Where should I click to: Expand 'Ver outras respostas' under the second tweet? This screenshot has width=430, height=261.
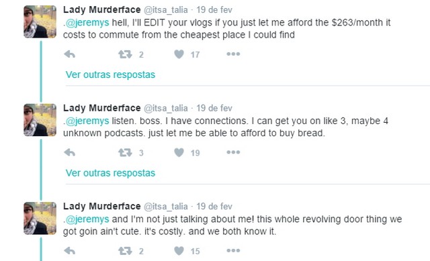[x=110, y=173]
